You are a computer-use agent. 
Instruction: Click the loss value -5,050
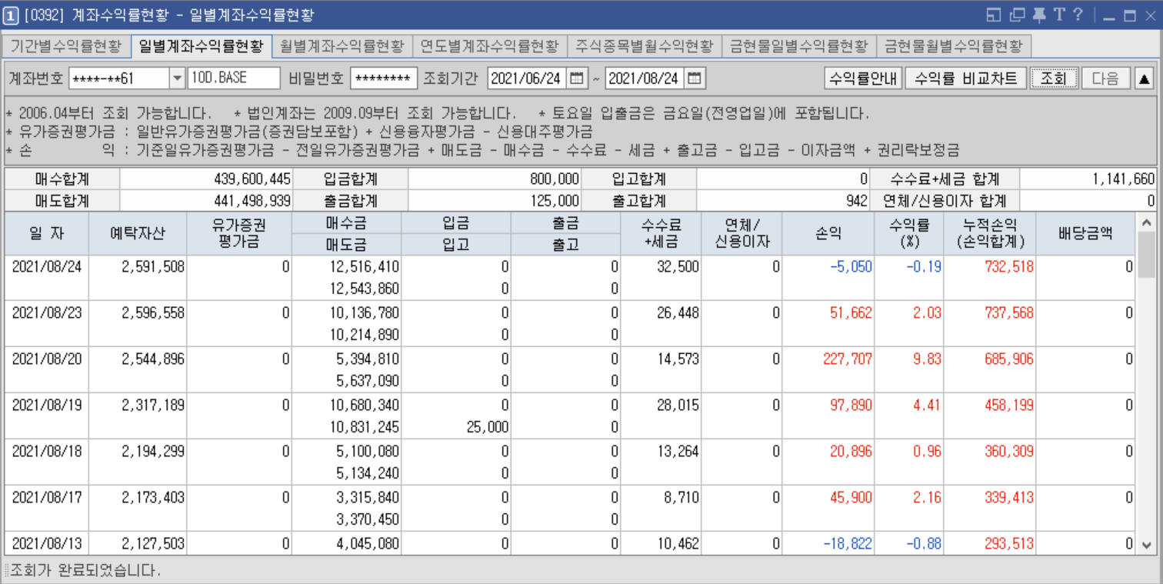851,267
